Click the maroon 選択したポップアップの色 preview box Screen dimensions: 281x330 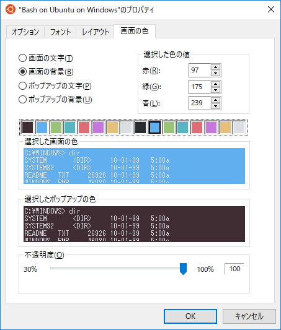coord(134,224)
